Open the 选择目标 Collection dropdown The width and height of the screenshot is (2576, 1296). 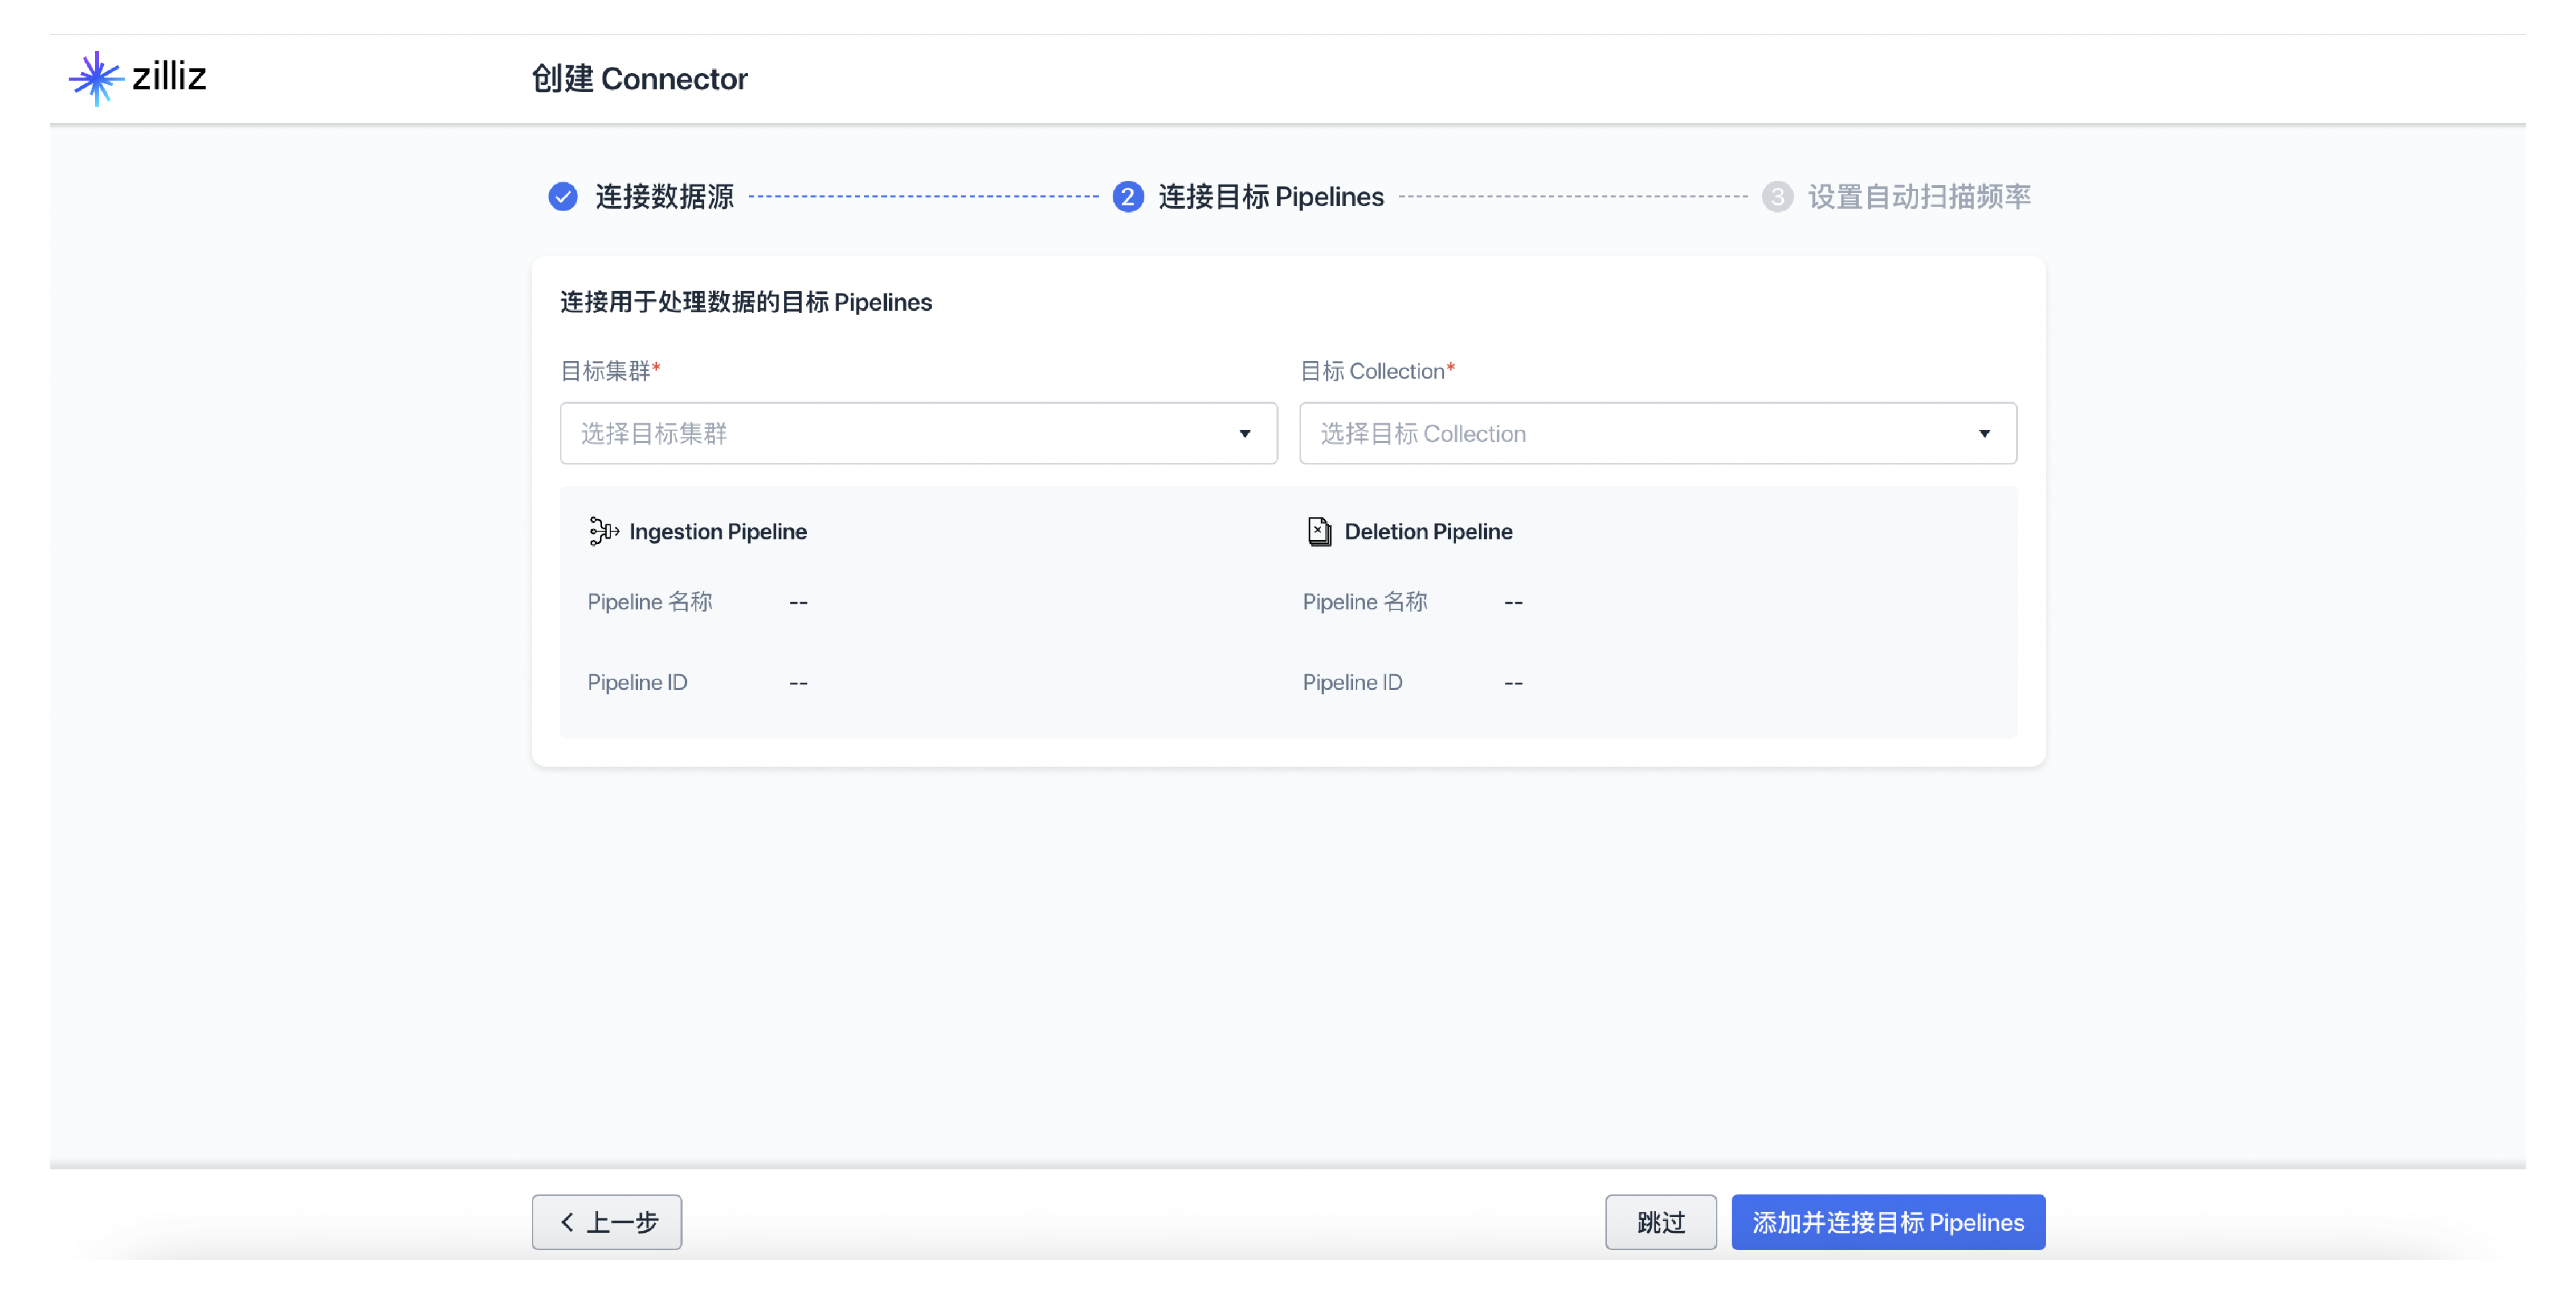pos(1657,433)
